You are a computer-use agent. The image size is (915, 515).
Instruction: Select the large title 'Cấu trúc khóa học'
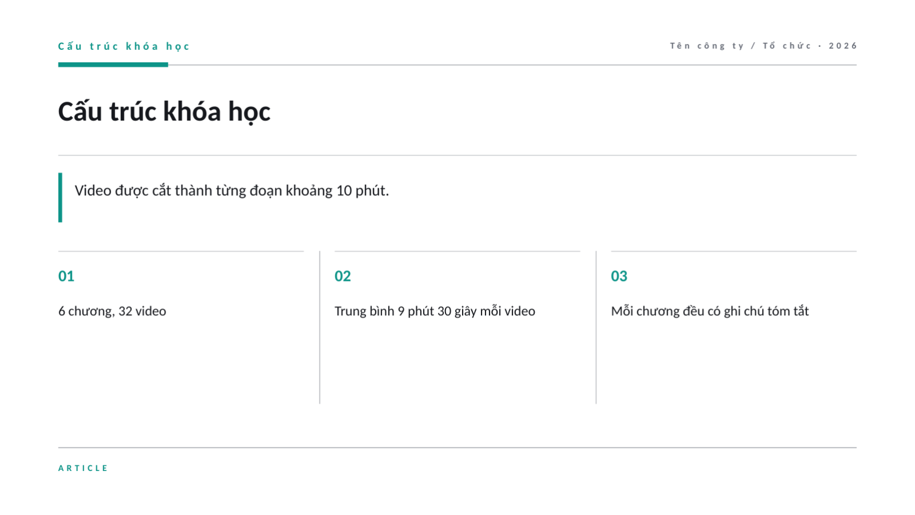pyautogui.click(x=164, y=112)
